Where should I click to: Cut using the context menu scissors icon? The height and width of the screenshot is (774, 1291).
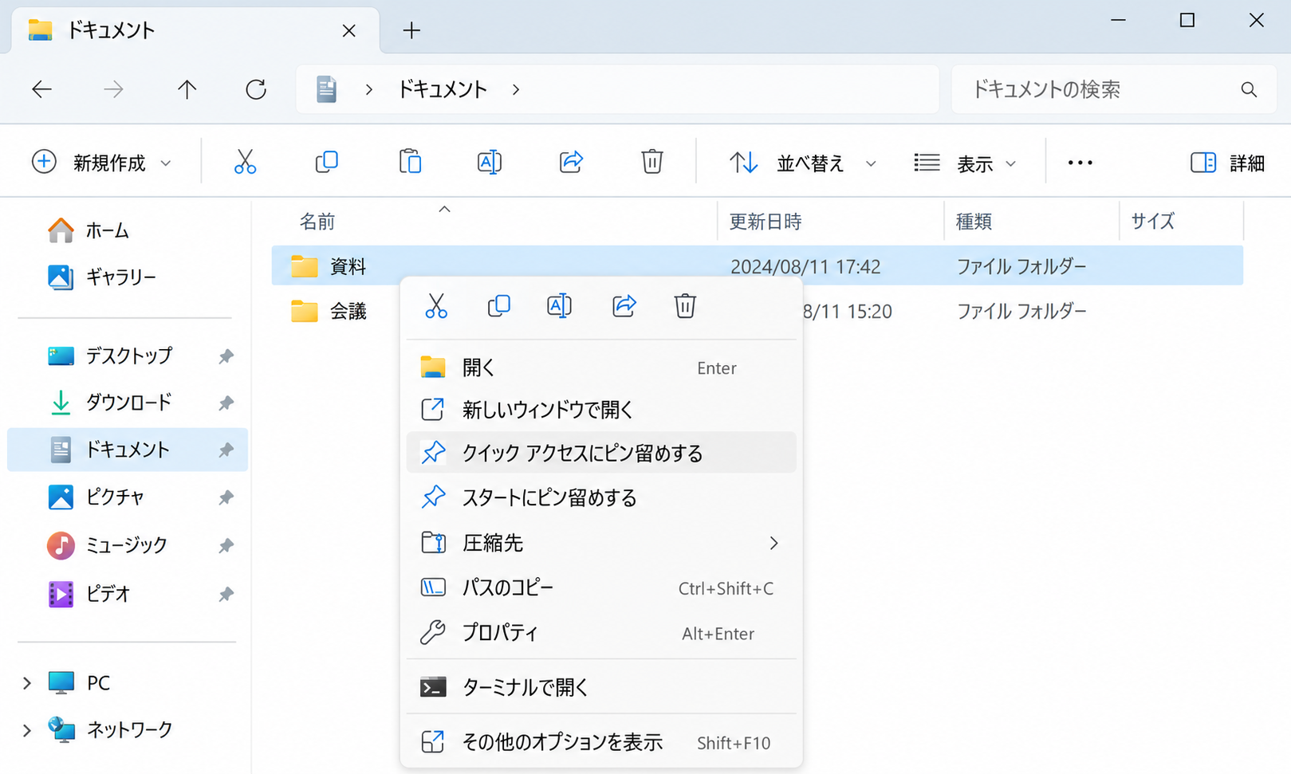click(436, 306)
